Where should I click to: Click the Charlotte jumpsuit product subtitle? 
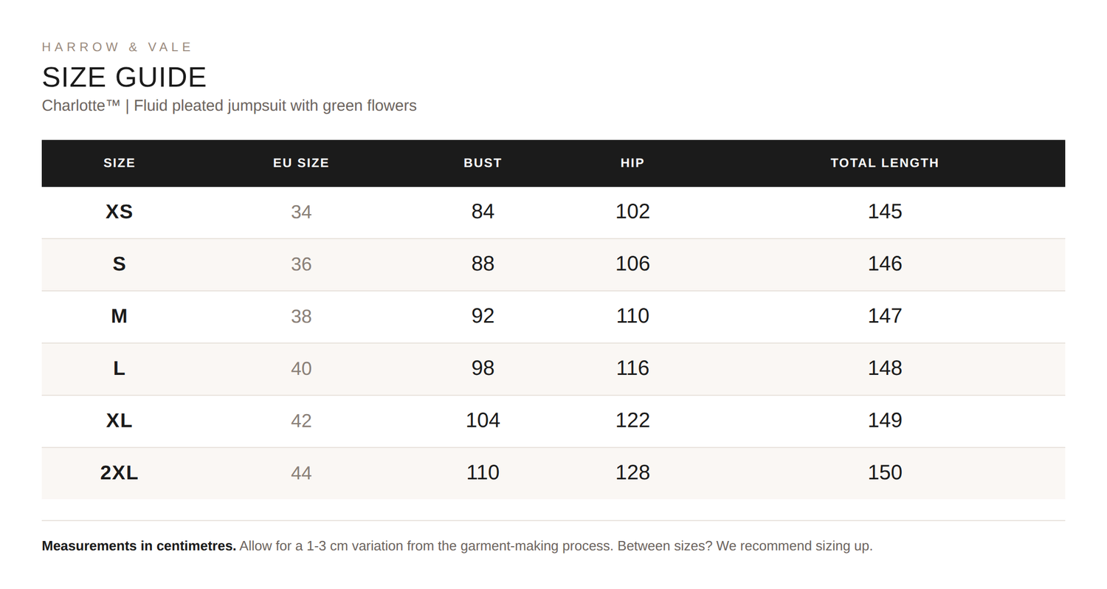[x=230, y=106]
